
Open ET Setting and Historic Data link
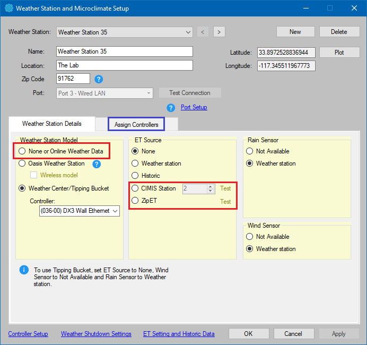click(179, 334)
